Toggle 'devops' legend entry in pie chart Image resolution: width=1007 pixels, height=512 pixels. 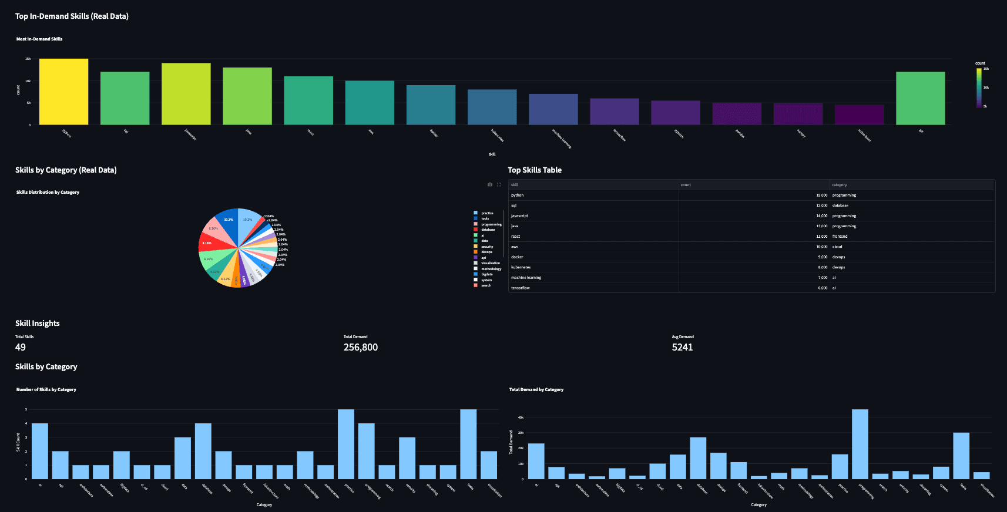486,252
